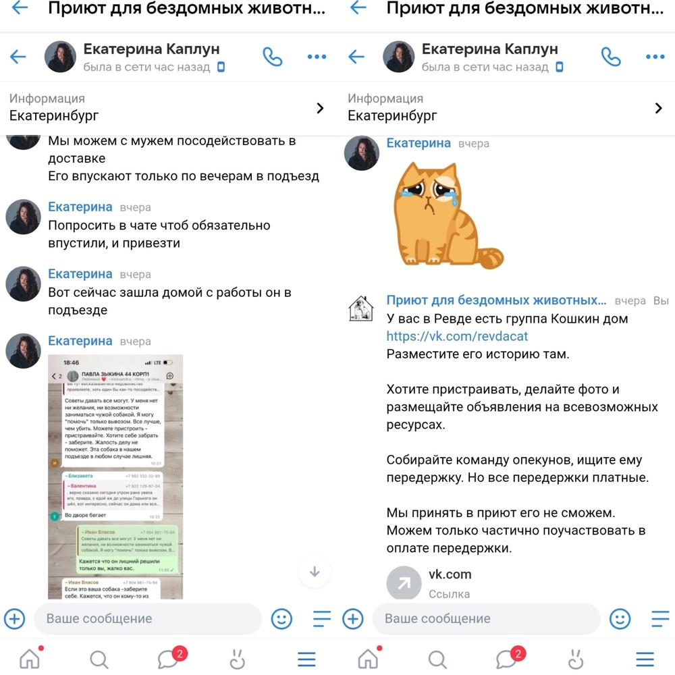675x675 pixels.
Task: Tap the crying orange cat sticker
Action: 448,215
